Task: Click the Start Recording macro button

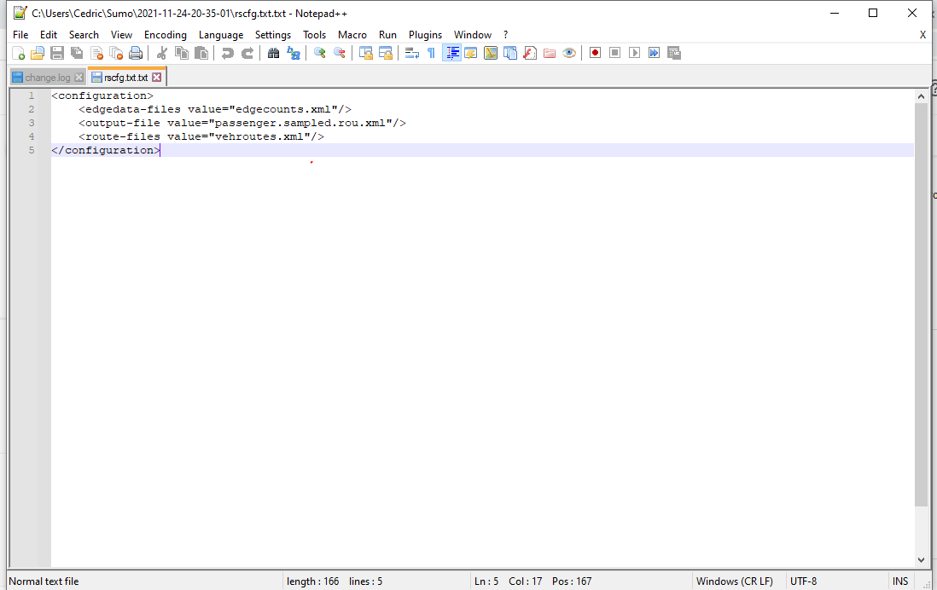Action: (595, 53)
